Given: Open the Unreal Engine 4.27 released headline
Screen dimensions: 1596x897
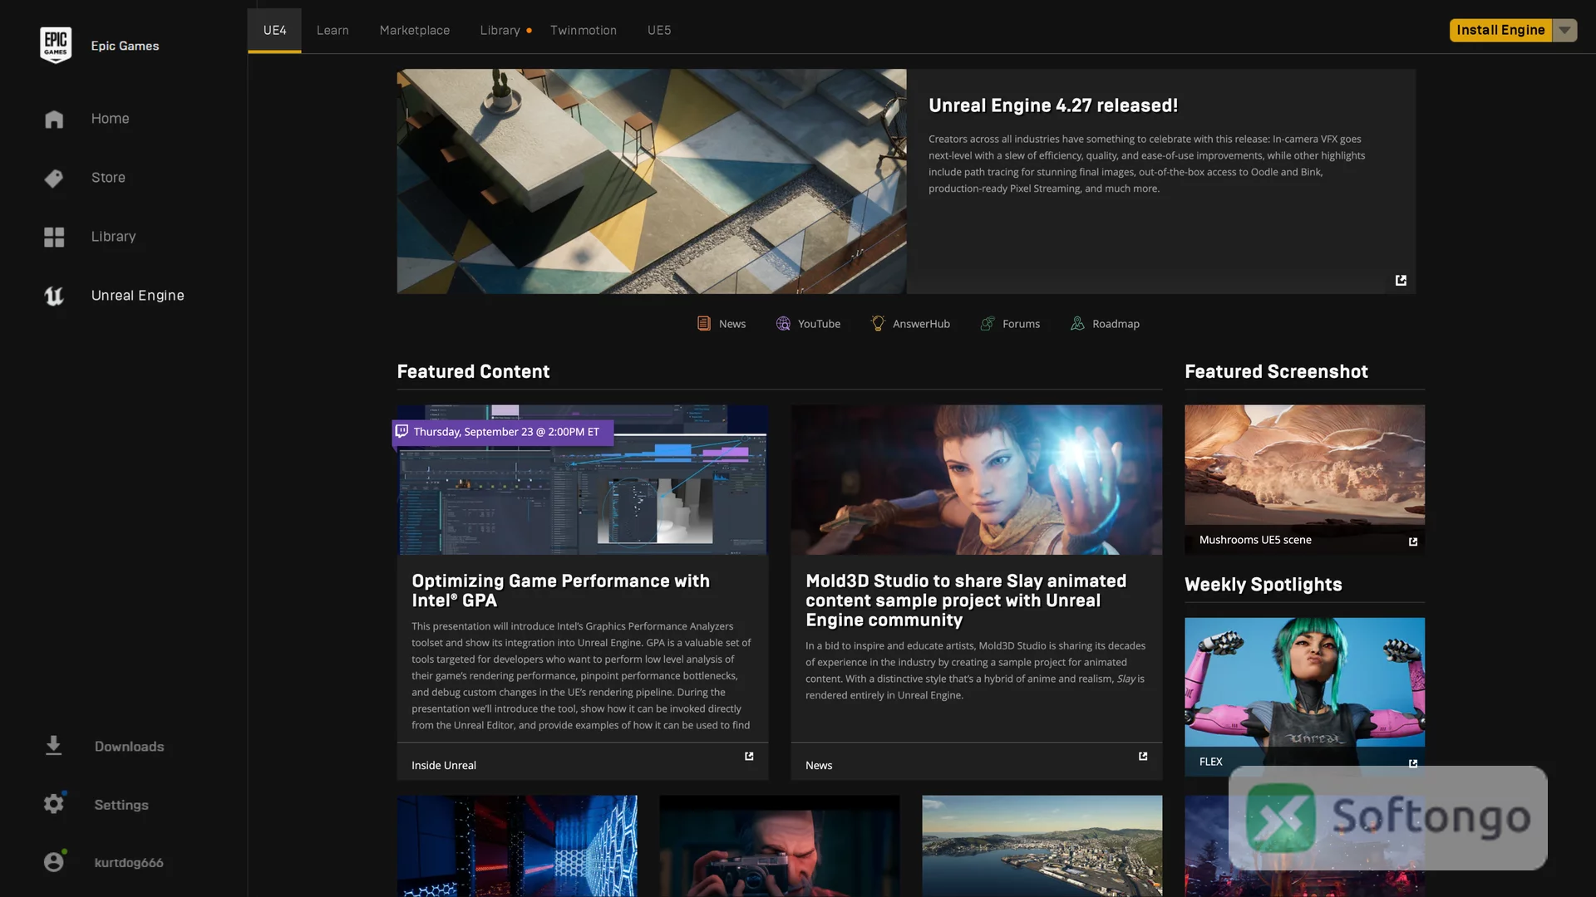Looking at the screenshot, I should (1053, 105).
